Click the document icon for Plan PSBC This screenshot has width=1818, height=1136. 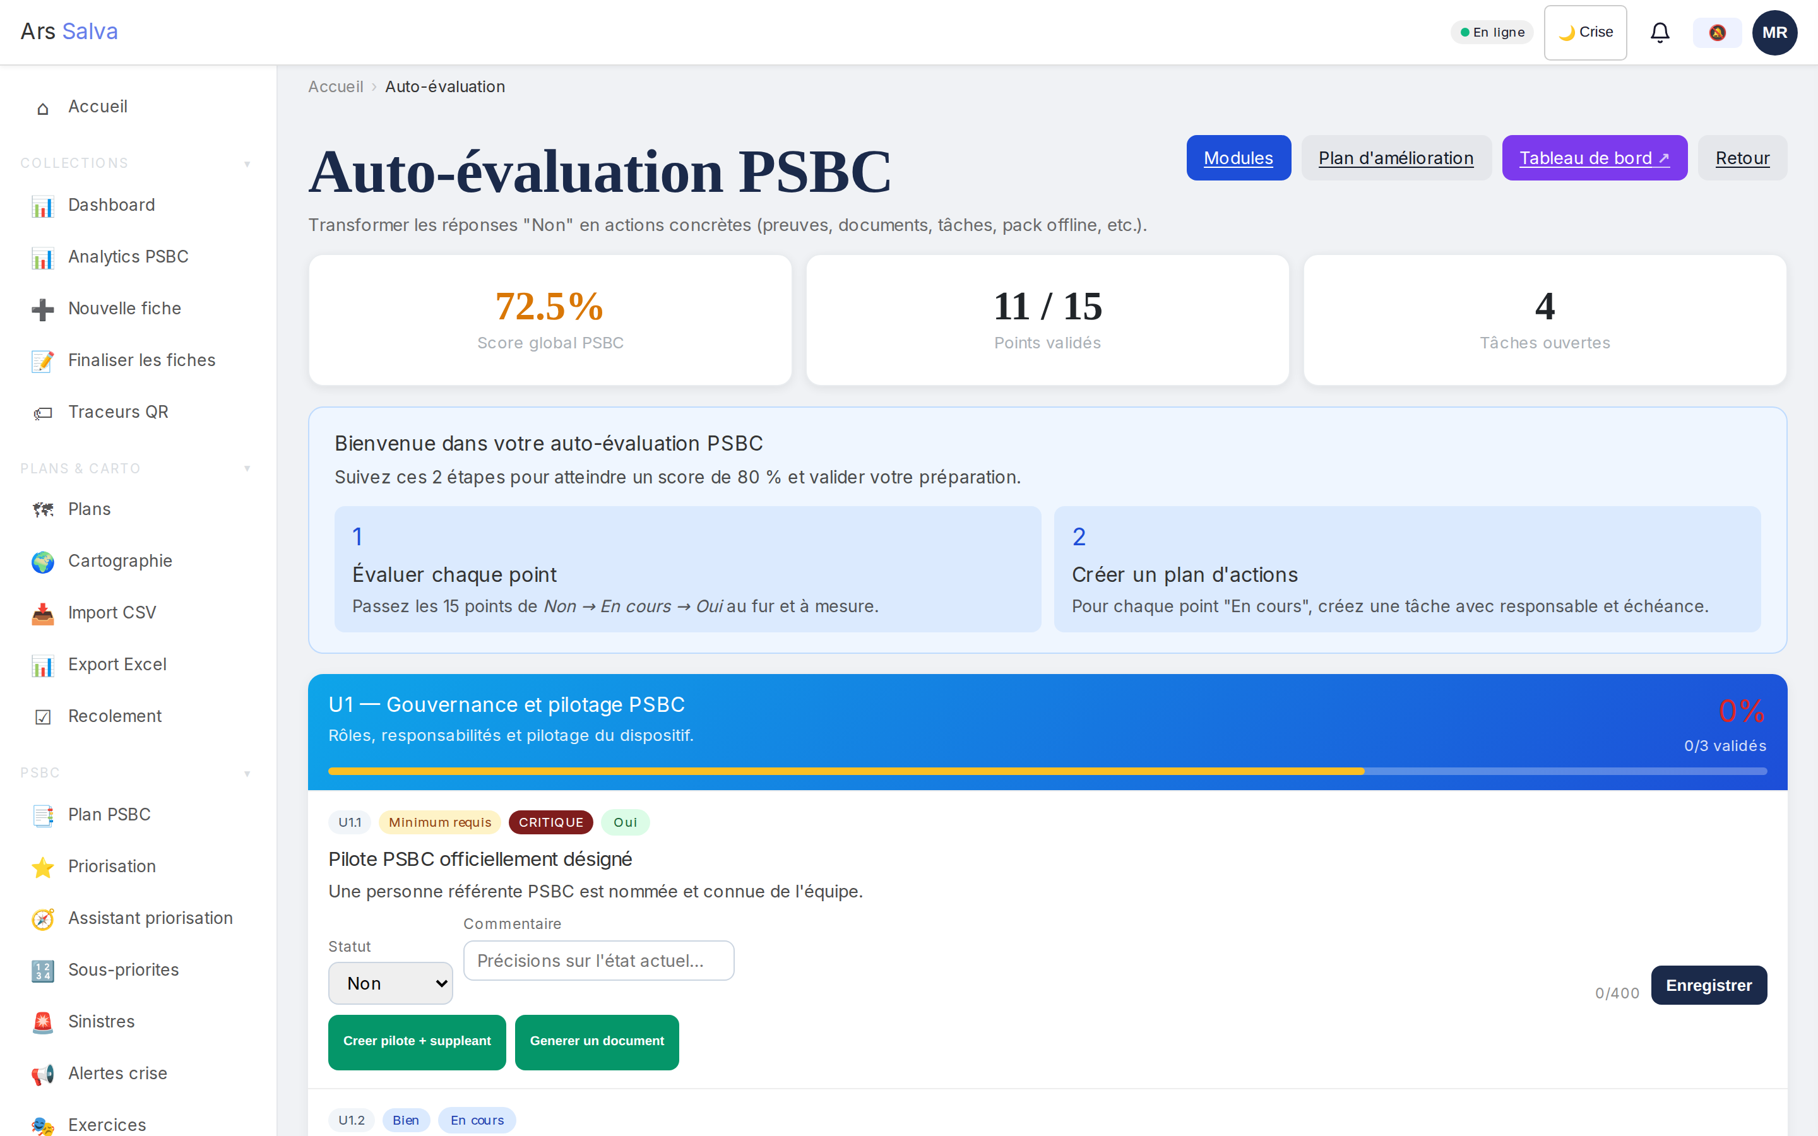[43, 816]
